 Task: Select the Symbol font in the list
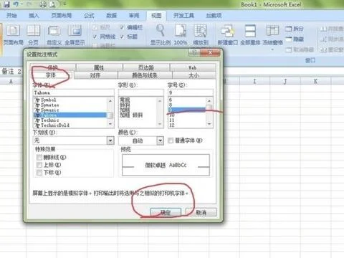(x=70, y=100)
